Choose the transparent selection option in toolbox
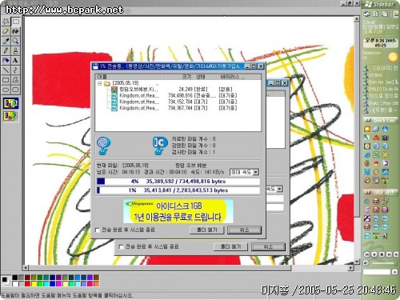400x300 pixels. pyautogui.click(x=10, y=116)
